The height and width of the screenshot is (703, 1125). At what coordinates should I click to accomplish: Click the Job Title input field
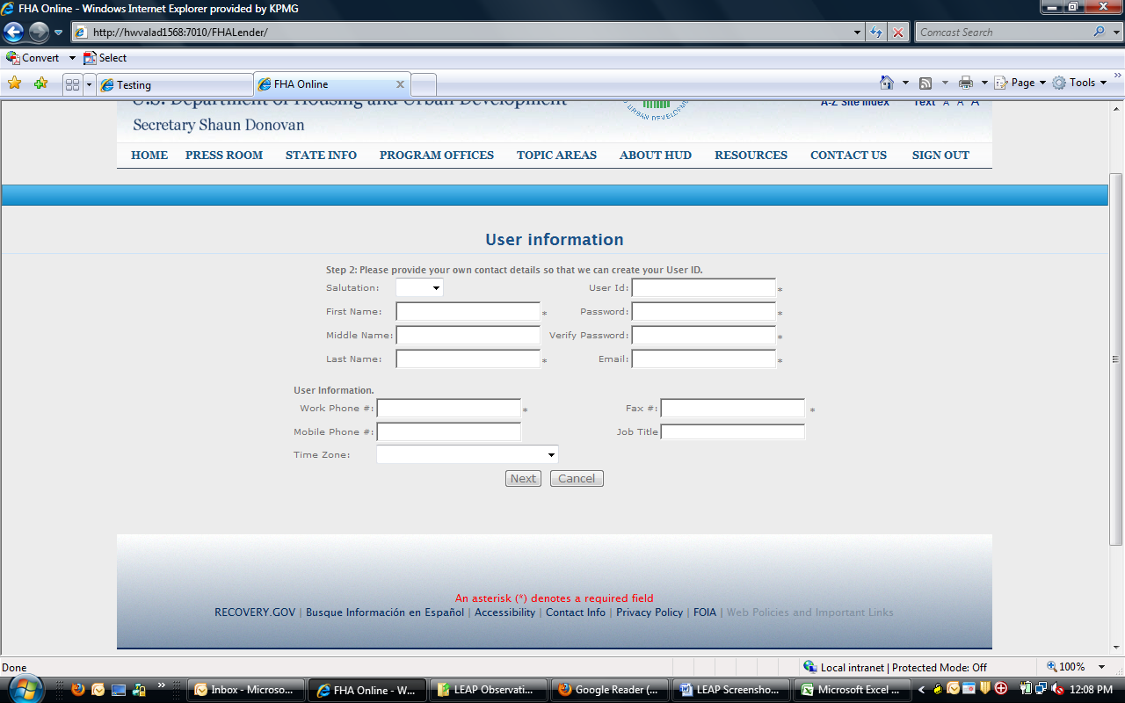(733, 432)
